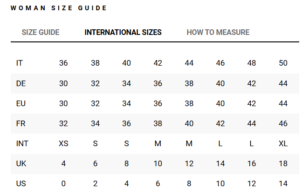Click UK size 10 cell
Image resolution: width=302 pixels, height=196 pixels.
(158, 163)
